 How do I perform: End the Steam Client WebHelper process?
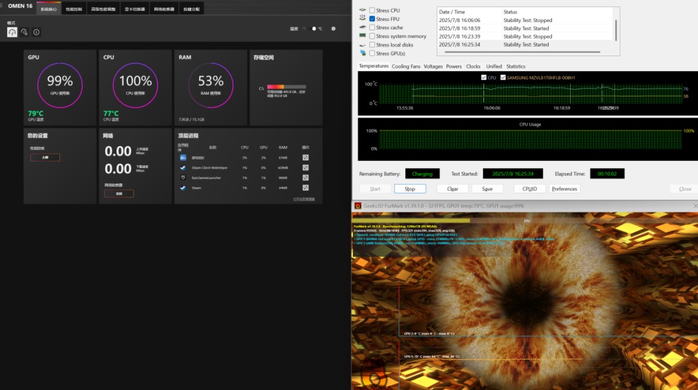point(306,167)
